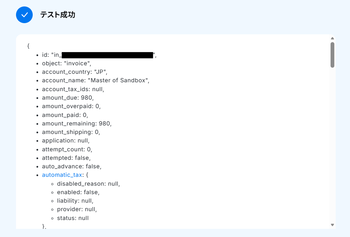Viewport: 350px width, 237px height.
Task: Click the object: "invoice" line
Action: 66,64
